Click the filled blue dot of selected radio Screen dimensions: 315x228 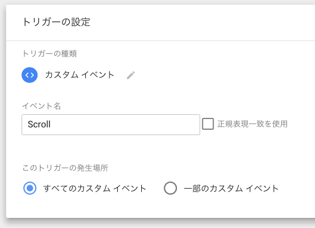30,188
